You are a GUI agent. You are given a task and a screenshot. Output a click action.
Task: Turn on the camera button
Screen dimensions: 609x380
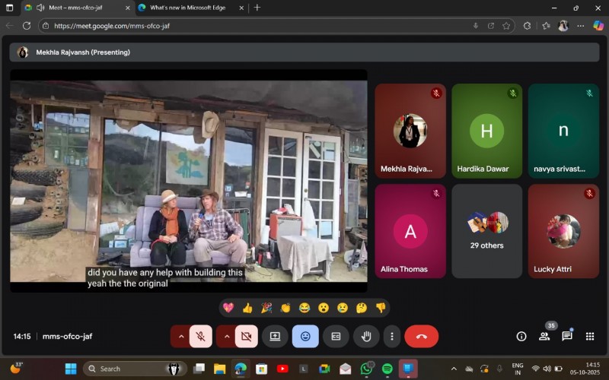(246, 336)
